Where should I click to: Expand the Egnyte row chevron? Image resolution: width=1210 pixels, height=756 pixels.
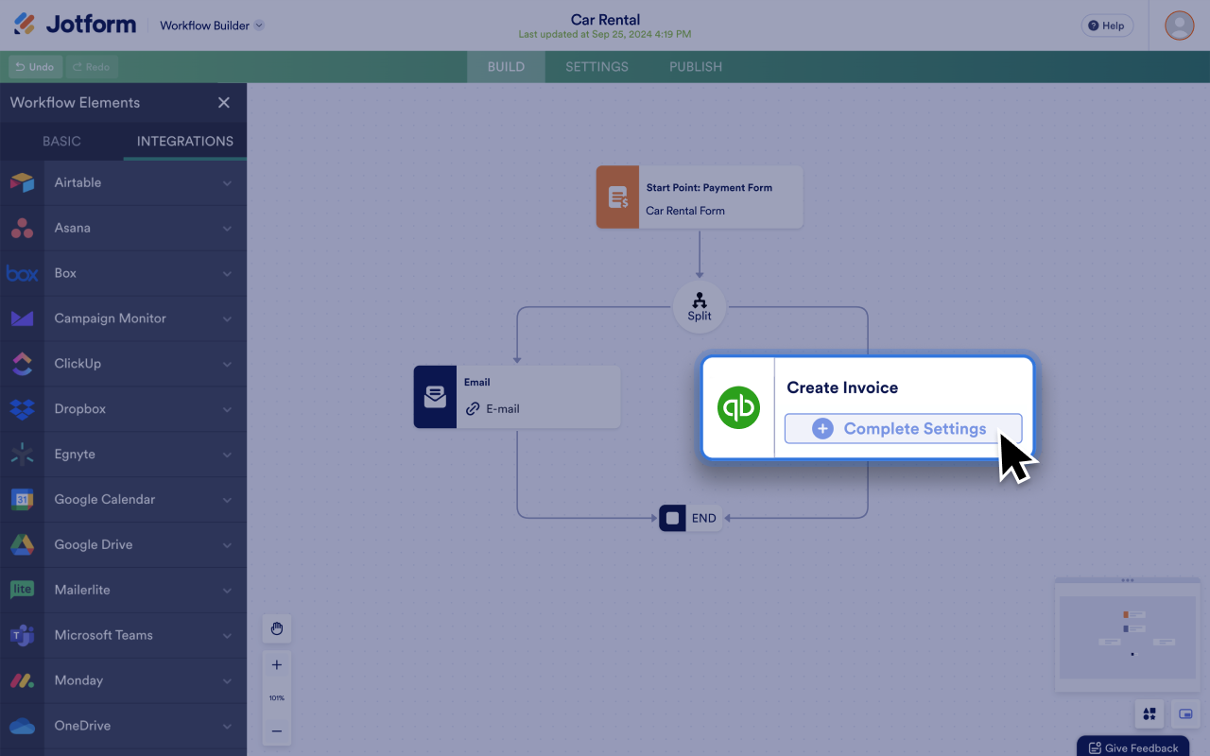click(x=227, y=455)
